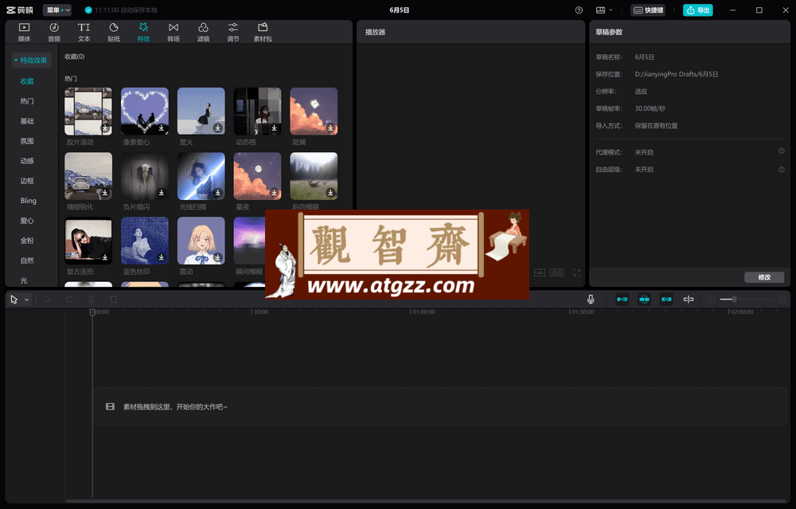Download the 动态格 effect

(x=274, y=128)
